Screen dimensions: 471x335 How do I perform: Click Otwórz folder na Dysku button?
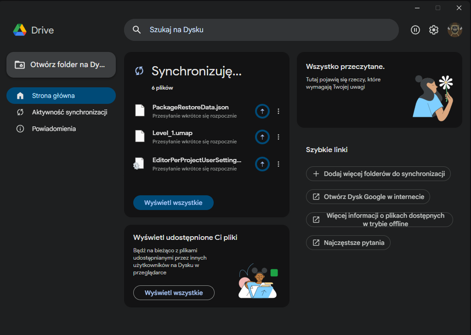61,65
